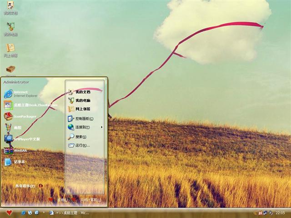Click the 注销(L) log off button
Viewport: 291px width, 218px height.
click(x=59, y=200)
